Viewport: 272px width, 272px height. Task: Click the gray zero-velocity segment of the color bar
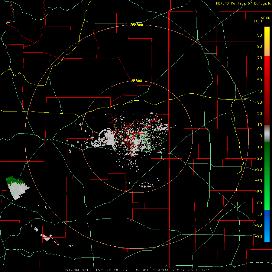(x=267, y=134)
